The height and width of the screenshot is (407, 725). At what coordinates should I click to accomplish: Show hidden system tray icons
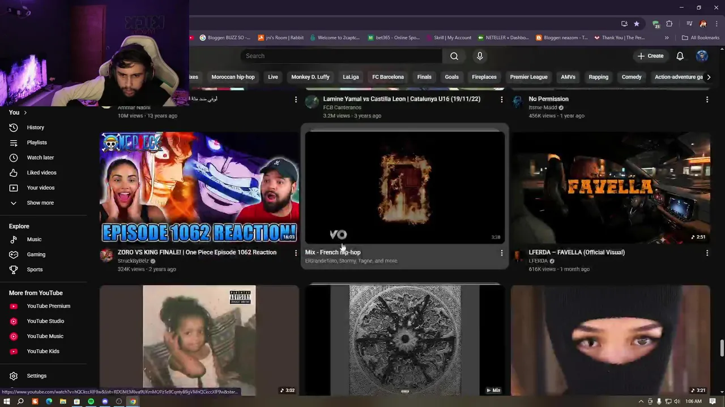point(641,401)
